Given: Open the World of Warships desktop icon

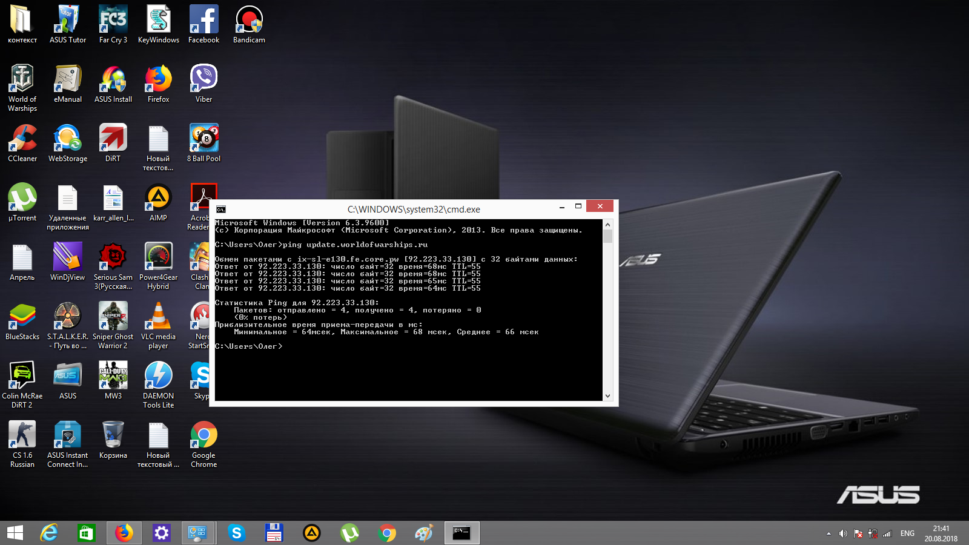Looking at the screenshot, I should pyautogui.click(x=22, y=87).
